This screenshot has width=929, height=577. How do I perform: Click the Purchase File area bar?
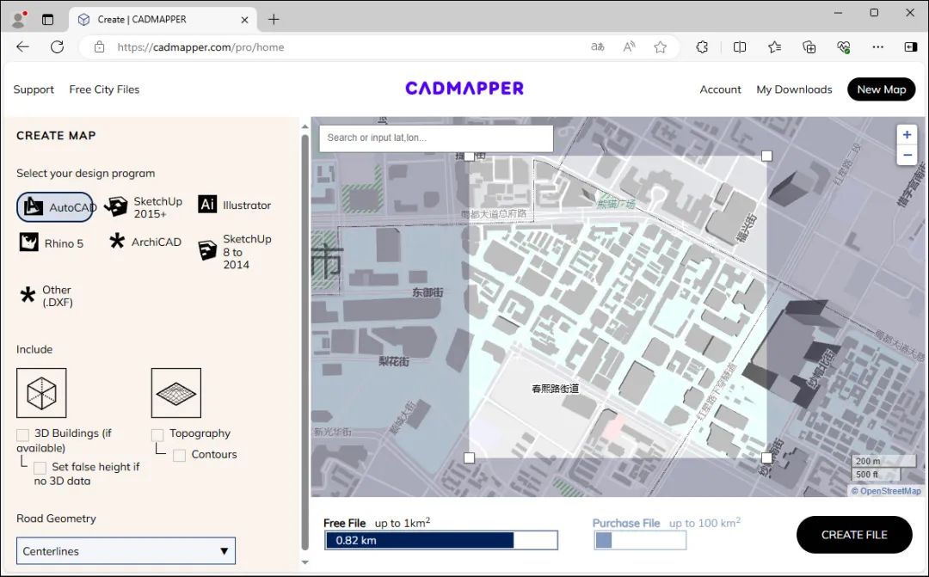coord(640,540)
